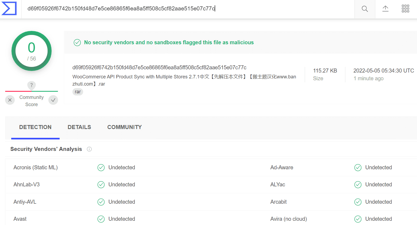Image resolution: width=417 pixels, height=225 pixels.
Task: Open the COMMUNITY tab
Action: tap(125, 127)
